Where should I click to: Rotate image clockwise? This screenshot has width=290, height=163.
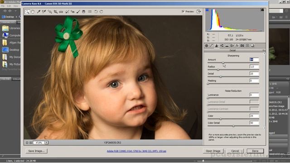pos(101,12)
